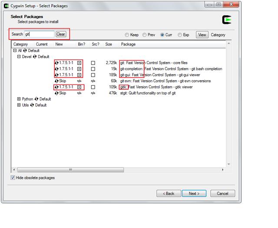278x228 pixels.
Task: Click the View button to change view mode
Action: pos(202,35)
